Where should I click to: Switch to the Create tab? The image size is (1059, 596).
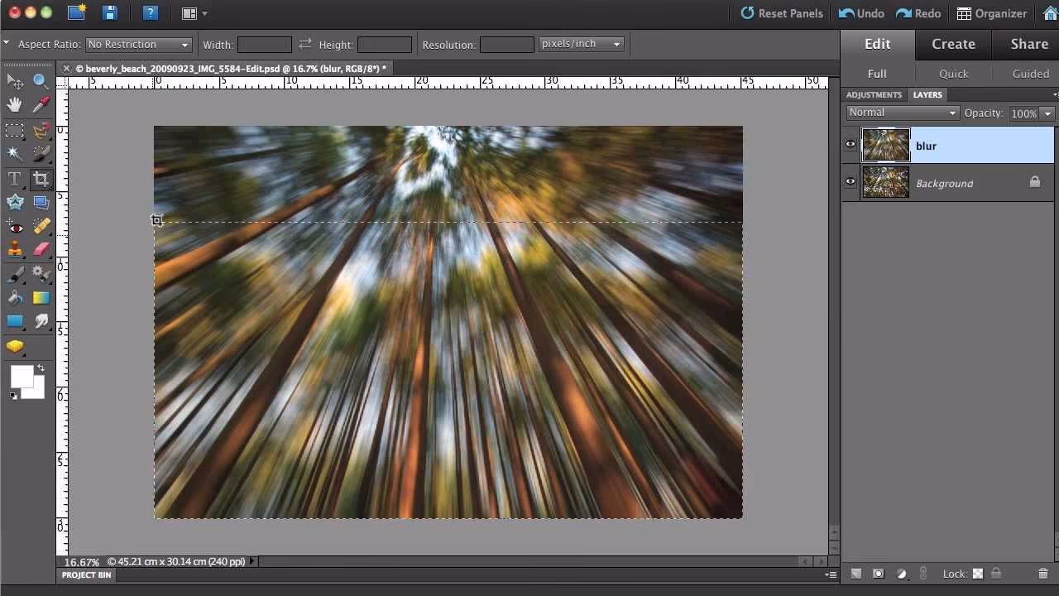click(x=953, y=44)
